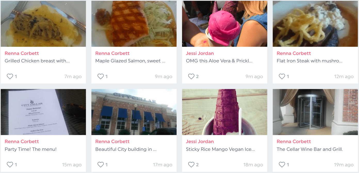This screenshot has width=359, height=173.
Task: View the City Cellar menu photo
Action: (43, 112)
